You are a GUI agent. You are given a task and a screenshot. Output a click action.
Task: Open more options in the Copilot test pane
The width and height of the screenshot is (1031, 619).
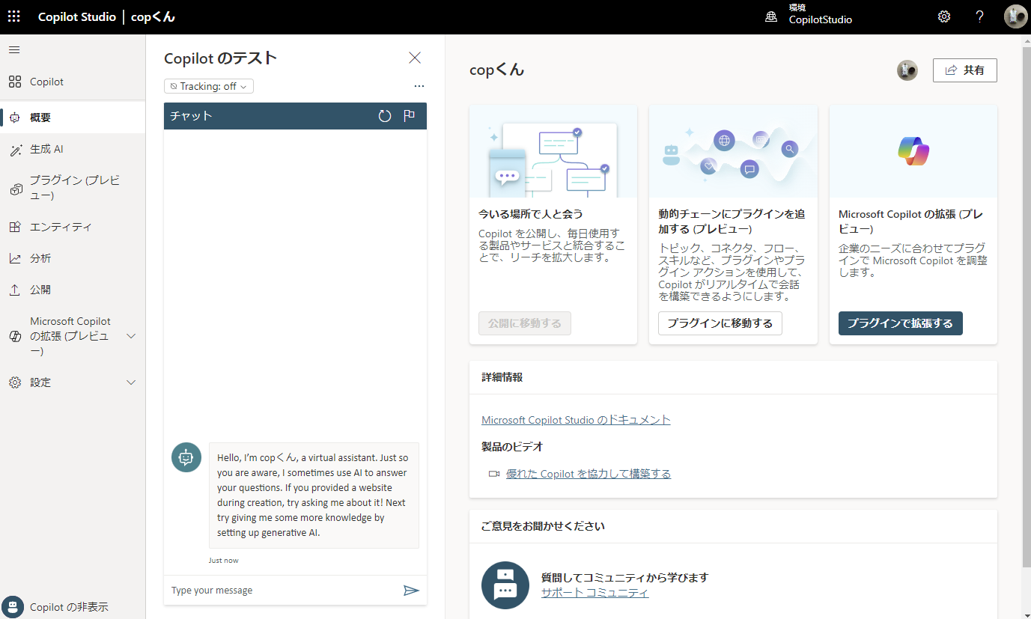[x=419, y=85]
